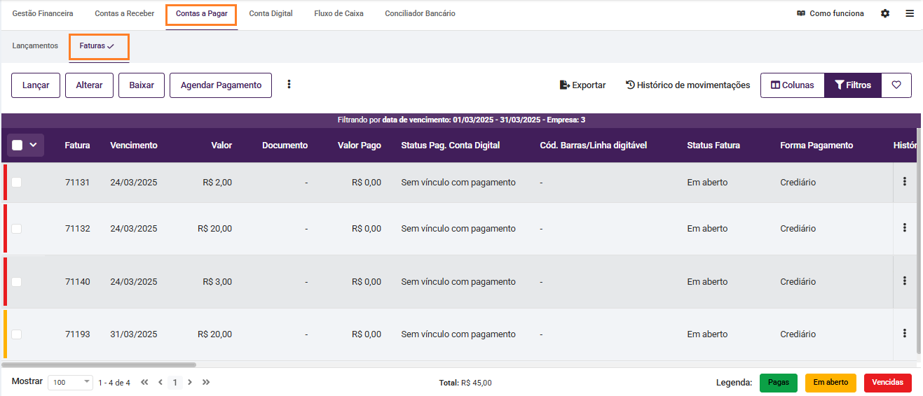Open Histórico de movimentações
The image size is (923, 396).
click(x=688, y=85)
